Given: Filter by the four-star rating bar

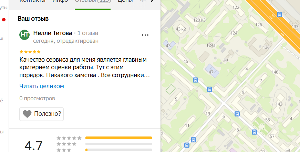Looking at the screenshot, I should pos(118,144).
